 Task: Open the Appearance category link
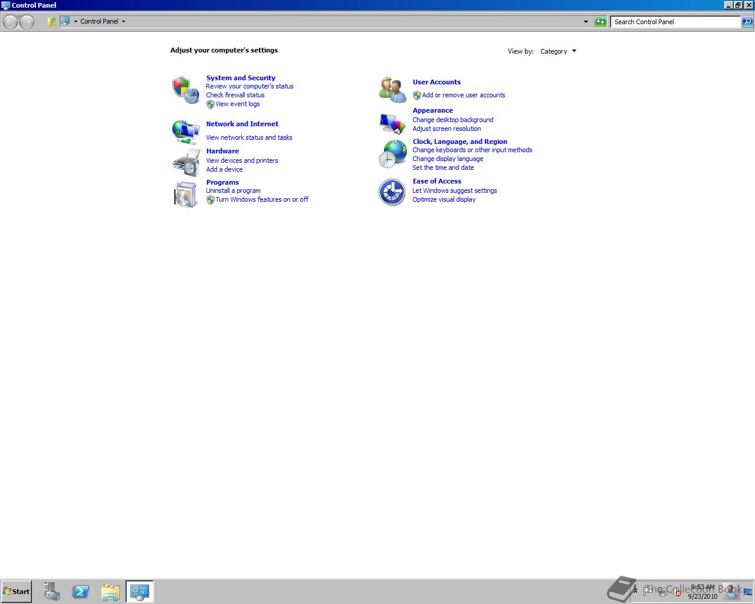433,110
